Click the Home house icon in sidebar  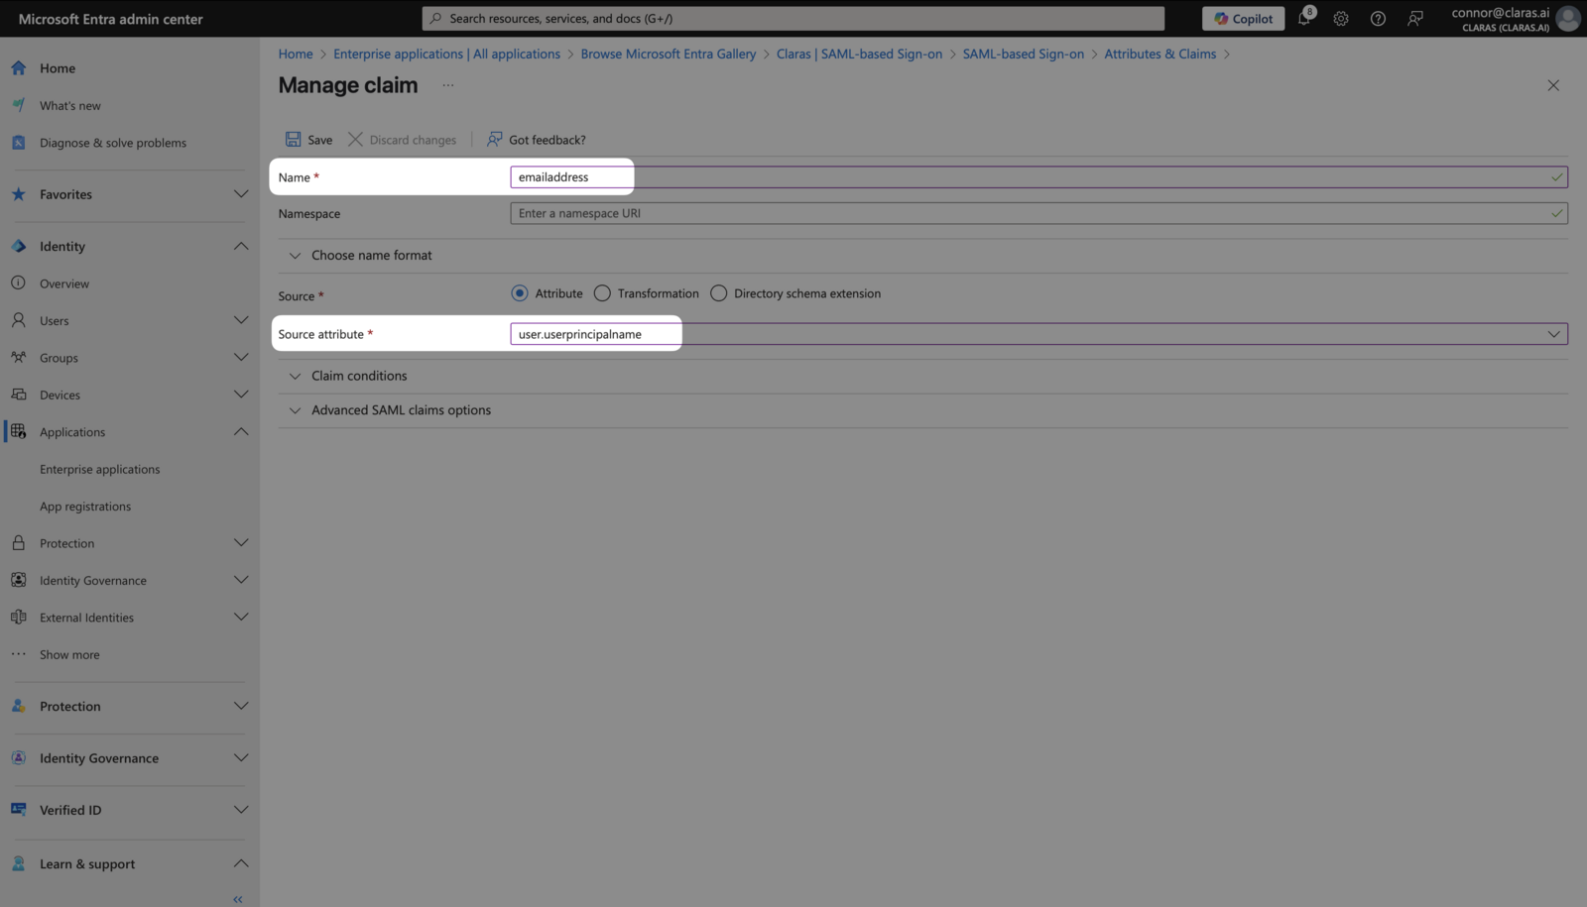point(18,68)
